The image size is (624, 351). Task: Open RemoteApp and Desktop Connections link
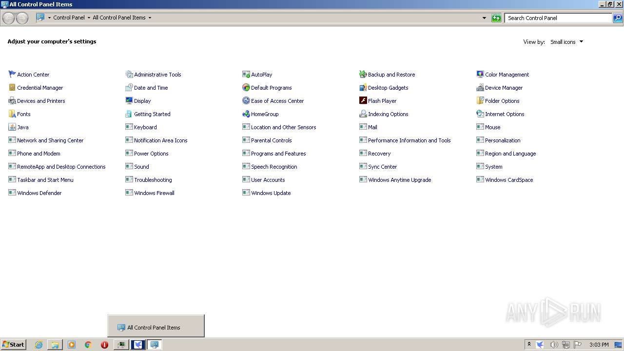click(x=61, y=167)
